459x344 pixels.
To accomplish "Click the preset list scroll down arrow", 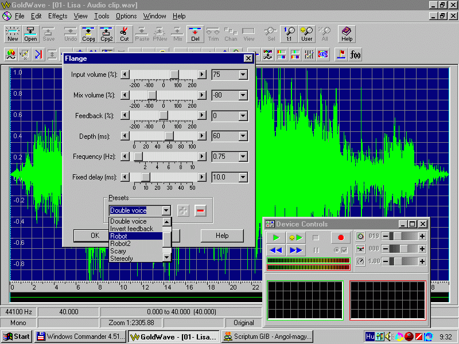I will click(x=166, y=257).
